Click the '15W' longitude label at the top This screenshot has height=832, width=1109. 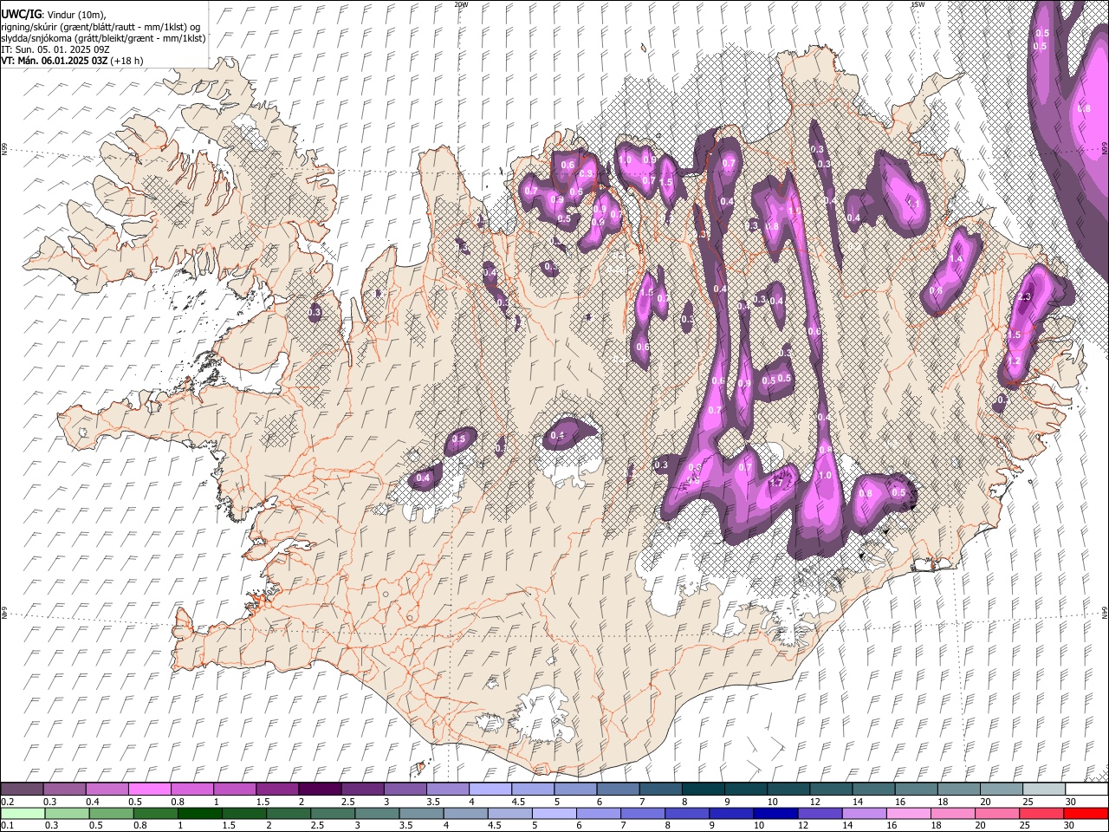click(x=917, y=4)
